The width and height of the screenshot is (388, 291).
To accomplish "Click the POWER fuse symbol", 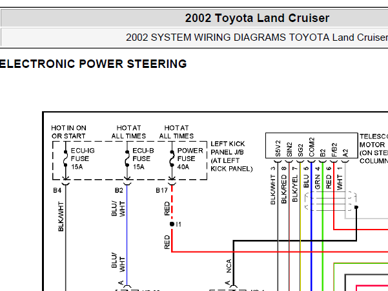I will 172,158.
